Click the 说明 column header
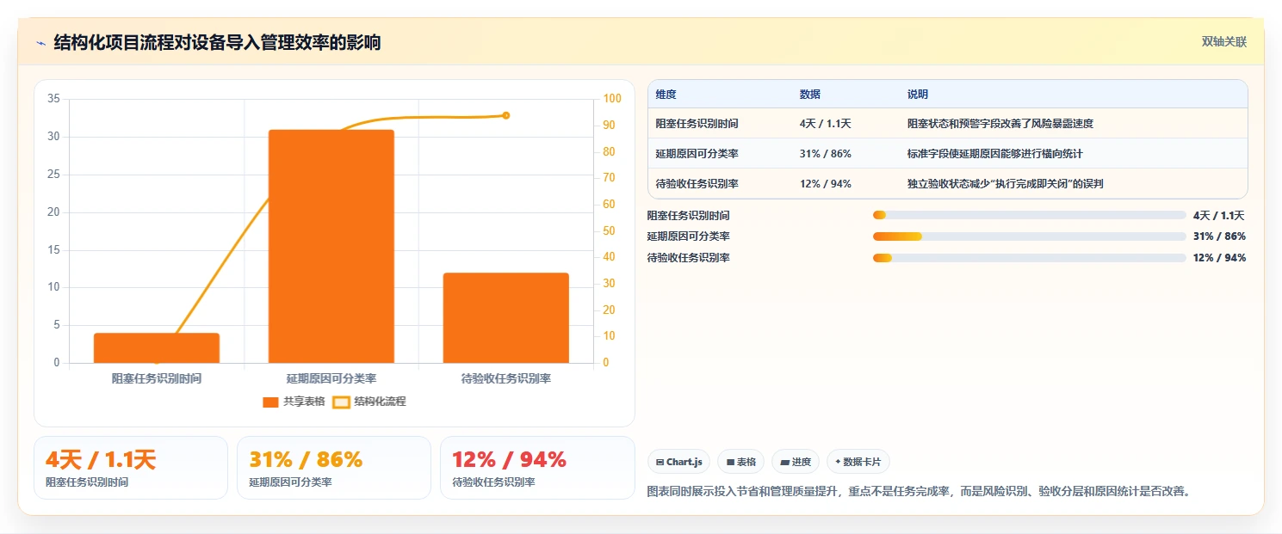This screenshot has width=1282, height=534. [x=918, y=95]
